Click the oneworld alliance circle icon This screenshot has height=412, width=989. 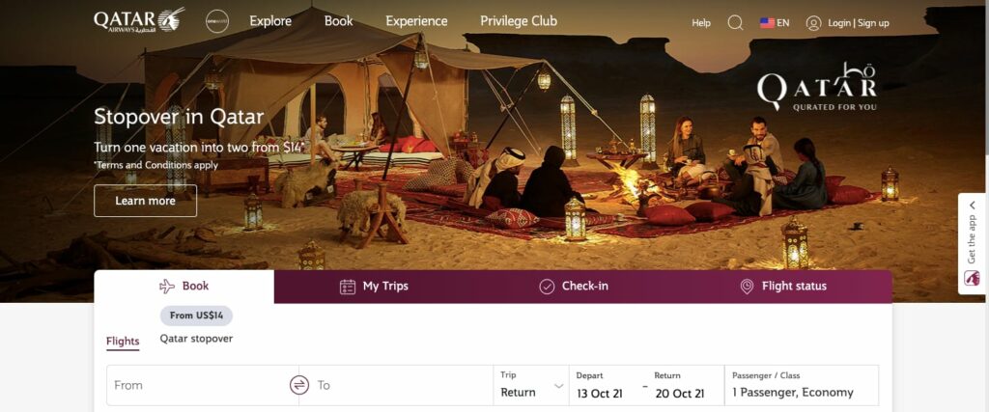217,21
